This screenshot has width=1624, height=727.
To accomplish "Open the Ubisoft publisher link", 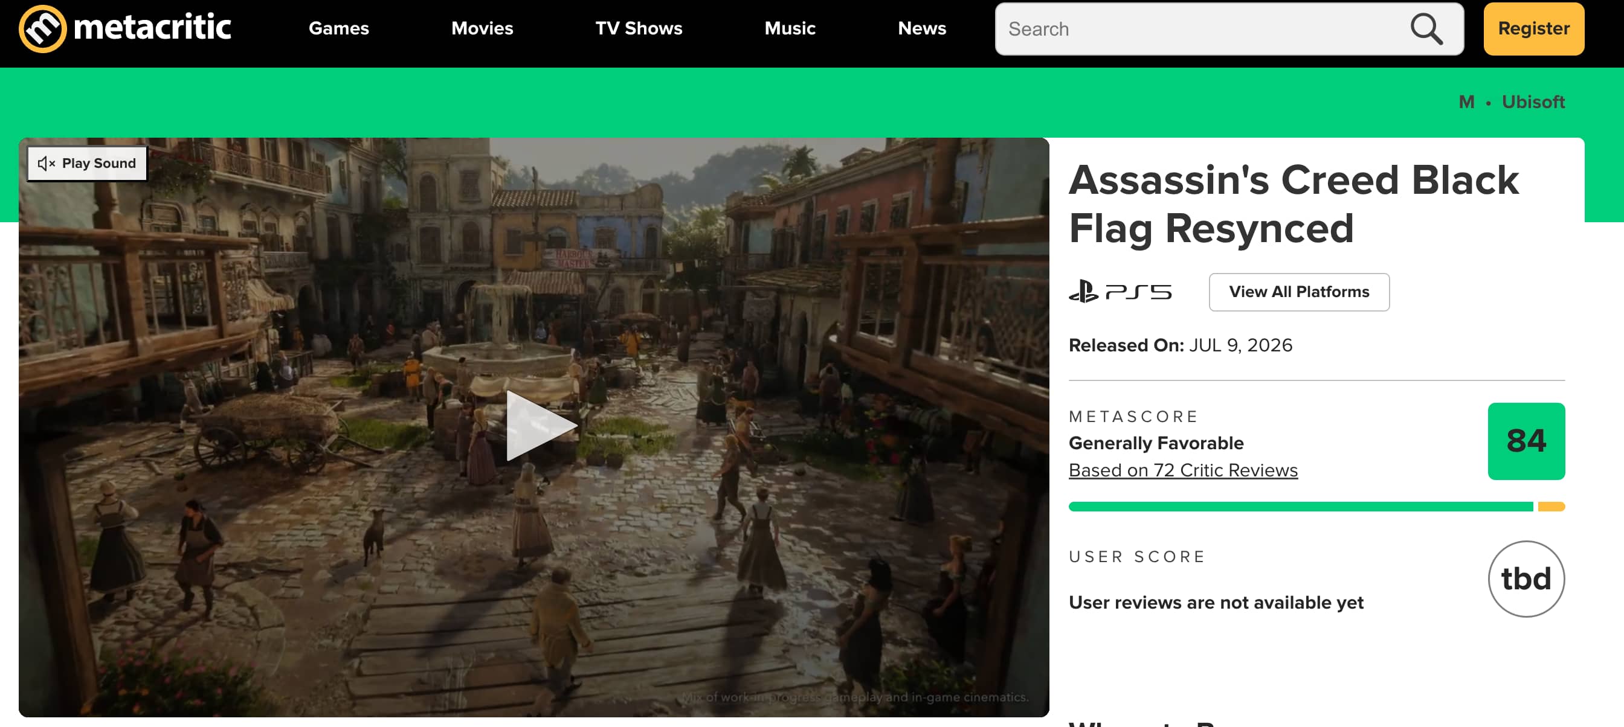I will pyautogui.click(x=1533, y=102).
